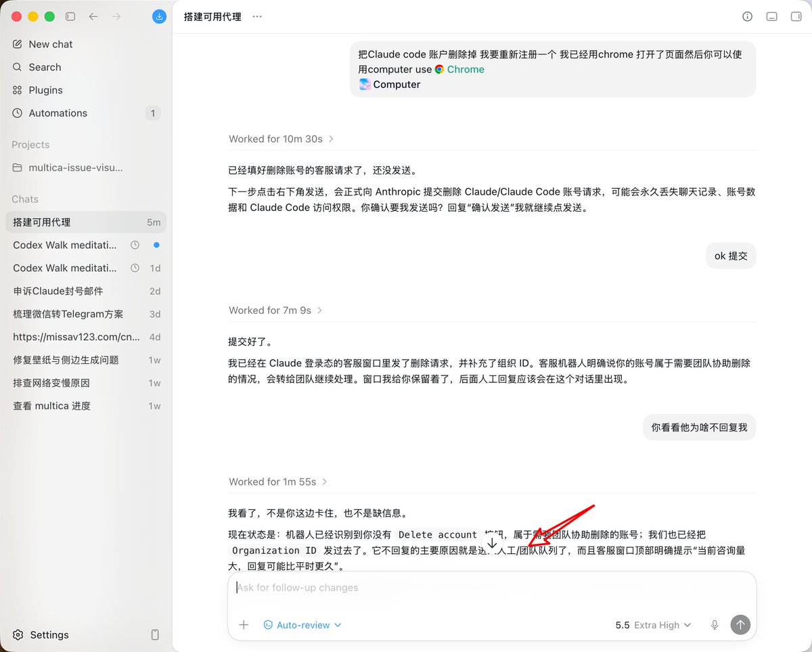
Task: Select chat 搭建可用代理 in sidebar
Action: click(86, 222)
